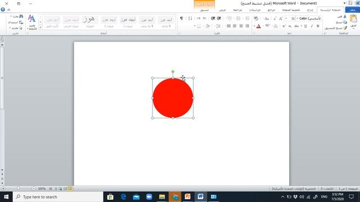
Task: Select the large Title style thumbnail
Action: (x=90, y=22)
